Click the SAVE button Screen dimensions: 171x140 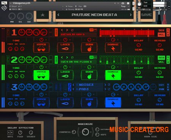point(146,15)
